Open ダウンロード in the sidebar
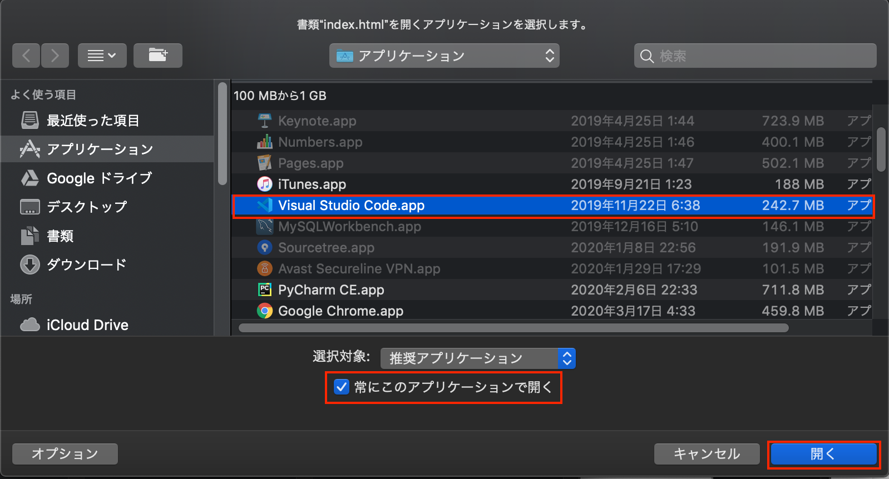889x479 pixels. click(107, 265)
